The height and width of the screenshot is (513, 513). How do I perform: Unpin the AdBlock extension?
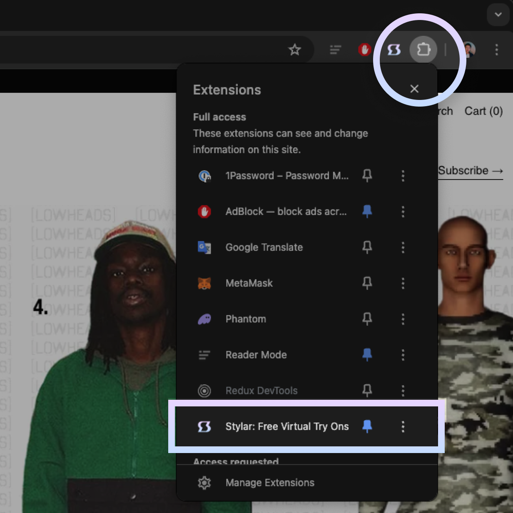367,212
